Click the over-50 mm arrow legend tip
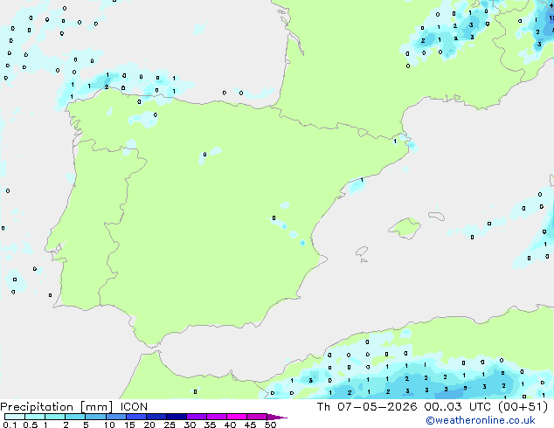Screen dimensions: 554x428 (277, 417)
